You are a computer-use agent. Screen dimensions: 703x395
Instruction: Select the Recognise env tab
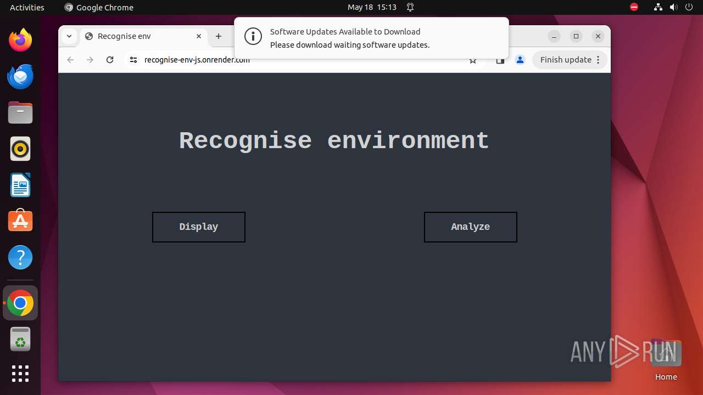(144, 36)
